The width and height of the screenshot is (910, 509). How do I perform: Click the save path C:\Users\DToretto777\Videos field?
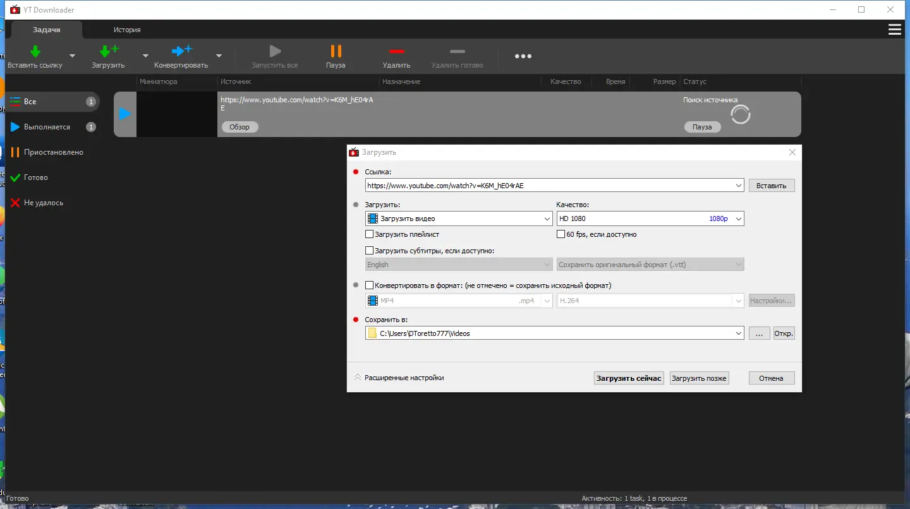(555, 333)
